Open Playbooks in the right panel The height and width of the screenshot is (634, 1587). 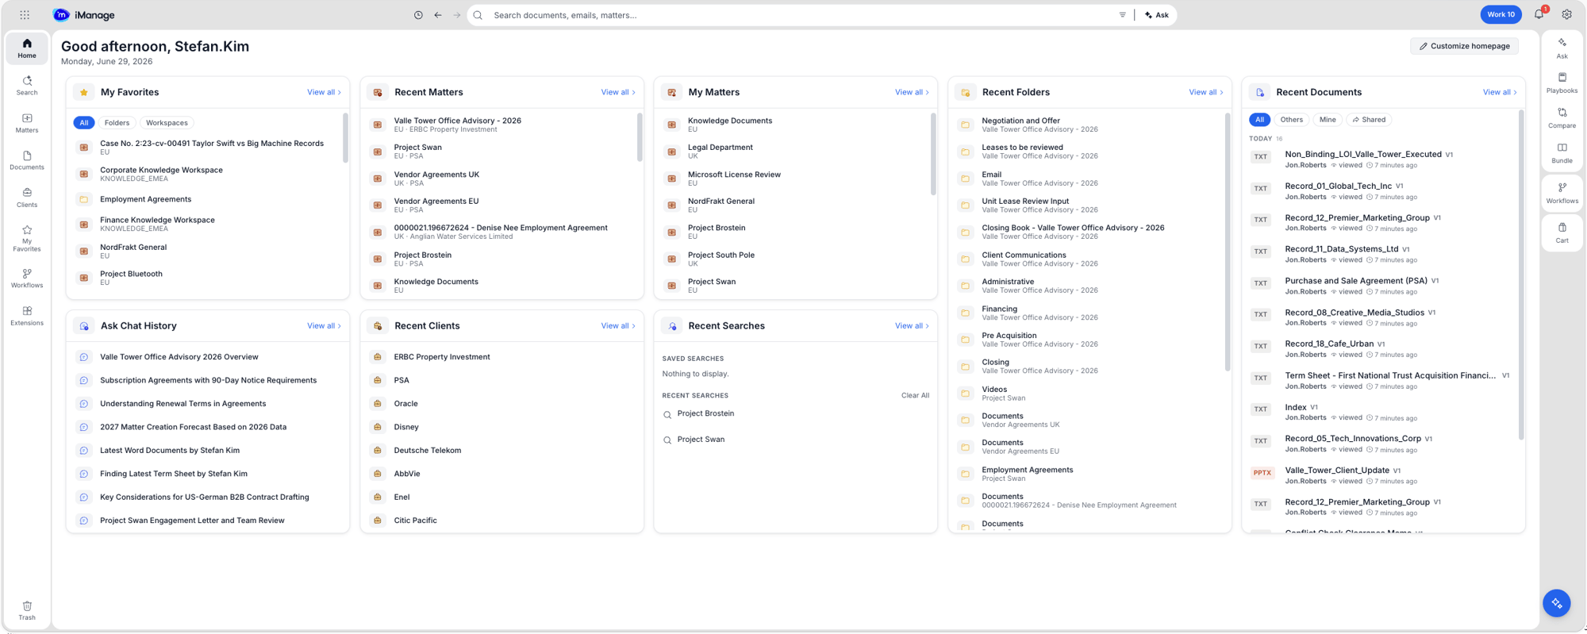point(1562,83)
